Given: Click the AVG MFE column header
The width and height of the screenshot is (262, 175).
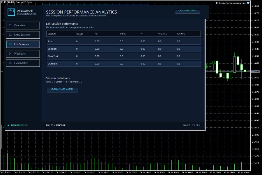Looking at the screenshot, I should tap(180, 34).
